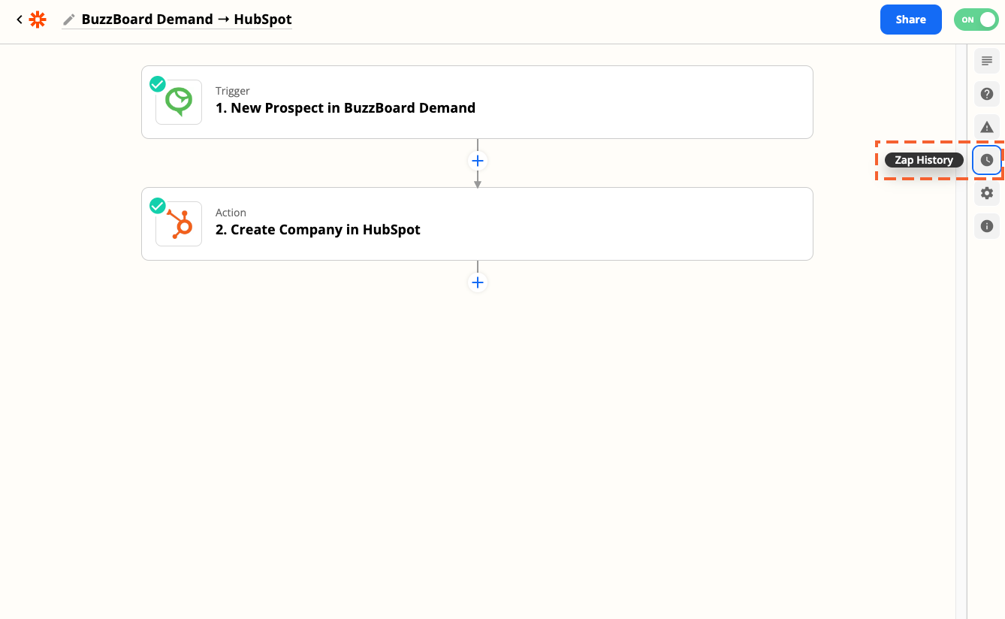Open Zap History clock icon
The height and width of the screenshot is (619, 1005).
pos(987,160)
